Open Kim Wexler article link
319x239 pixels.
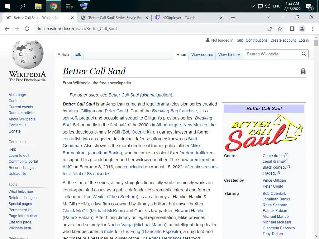(x=95, y=197)
